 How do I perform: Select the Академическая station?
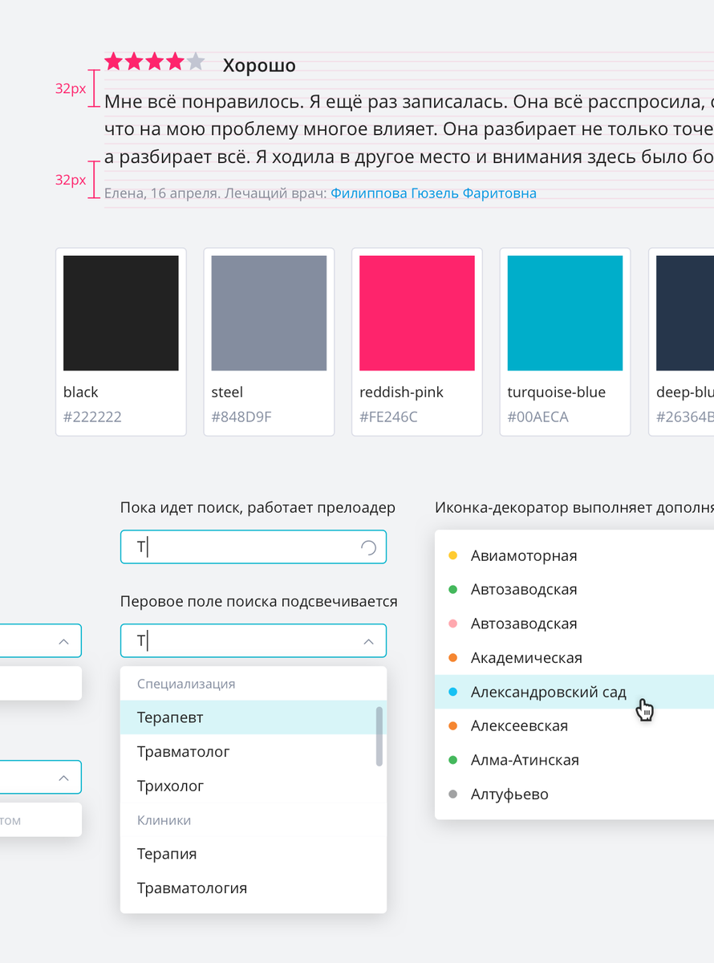coord(574,658)
